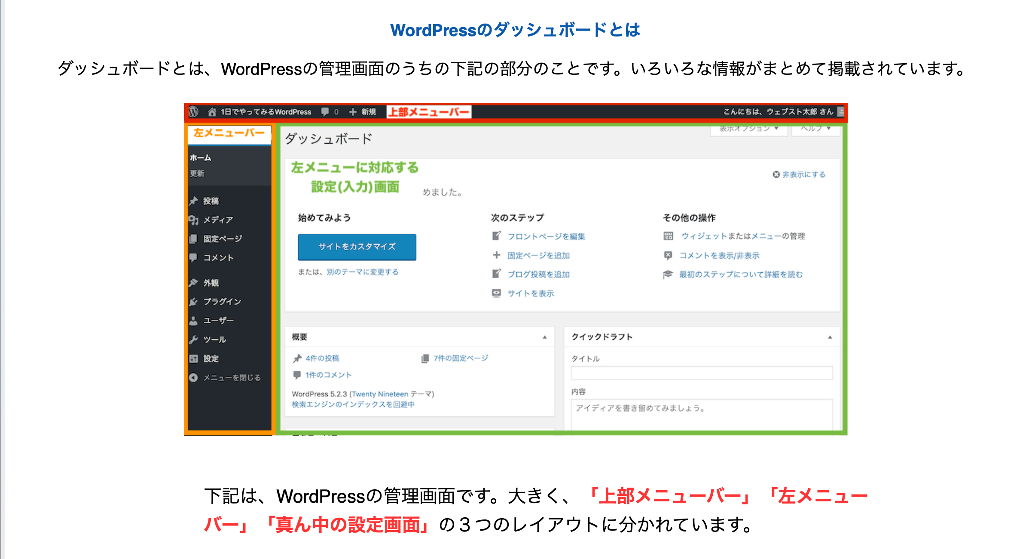The height and width of the screenshot is (559, 1026).
Task: Click the プラグイン plug icon
Action: (194, 301)
